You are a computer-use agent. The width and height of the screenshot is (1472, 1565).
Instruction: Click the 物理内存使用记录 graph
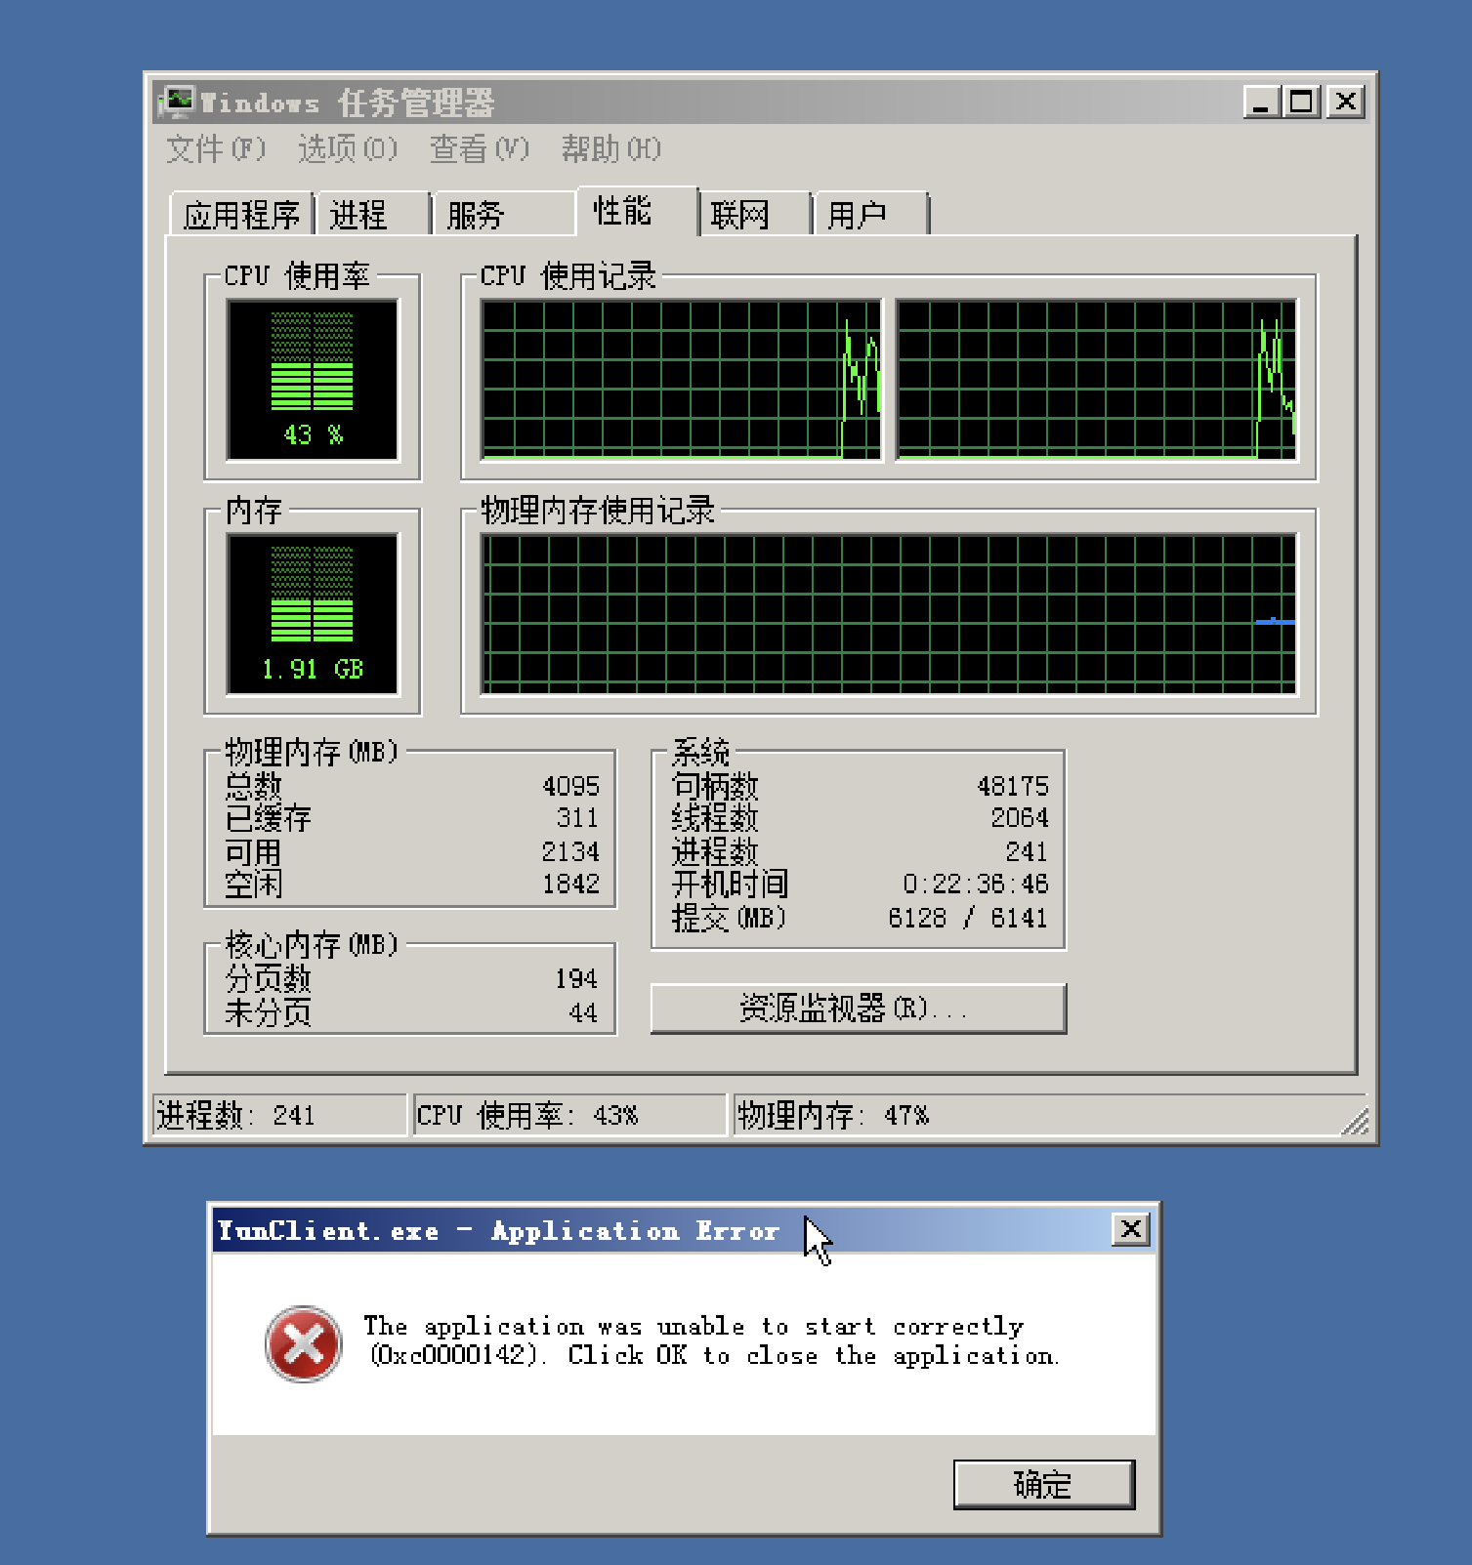[x=889, y=613]
